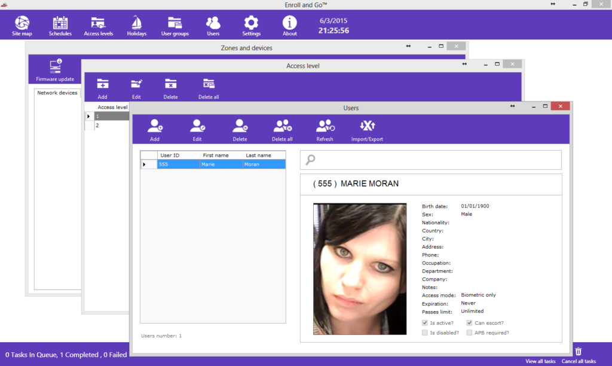The width and height of the screenshot is (612, 366).
Task: Click the Refresh icon in the Users window
Action: point(325,126)
